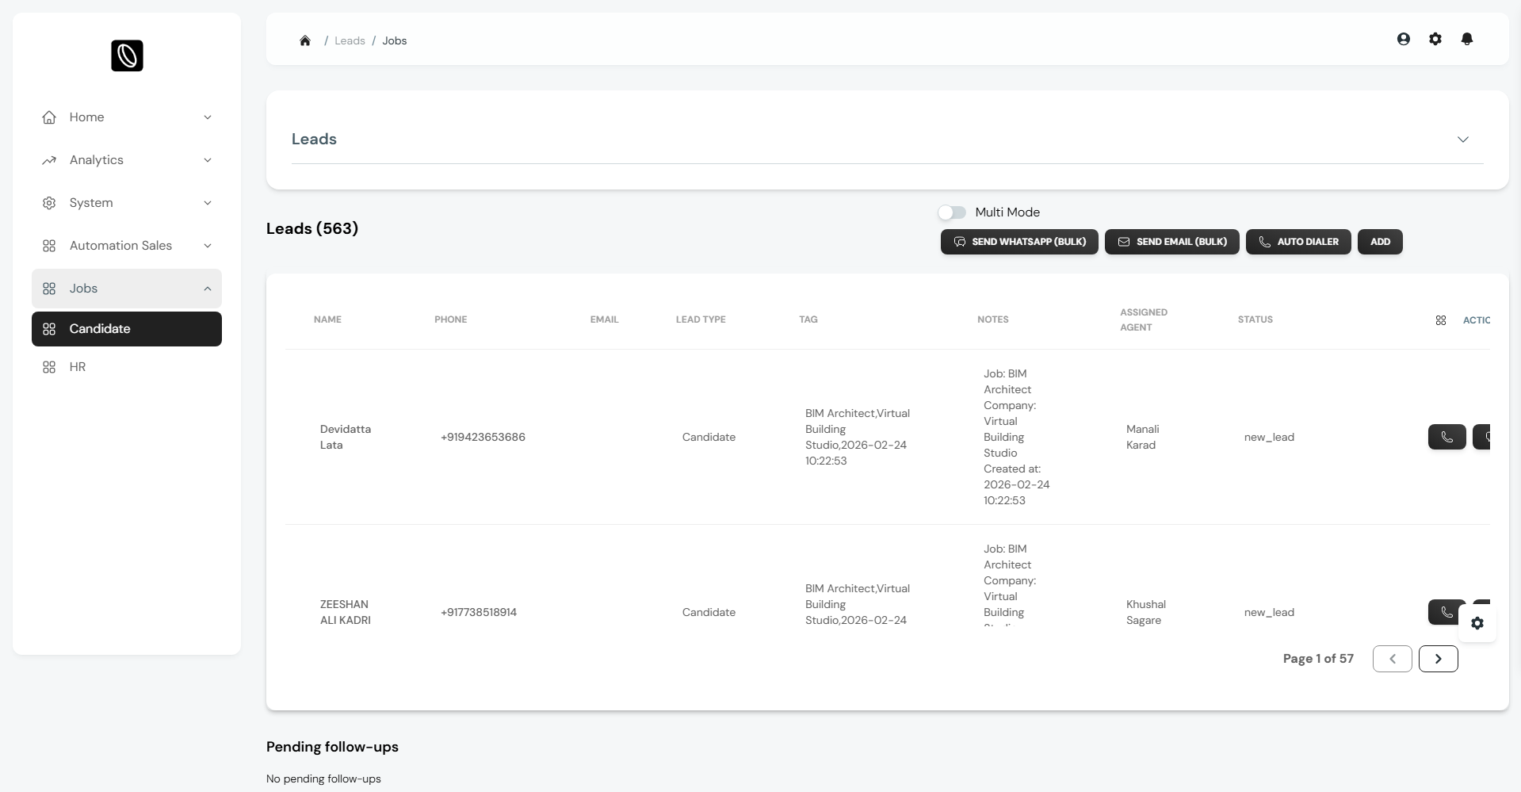Click the Jobs grid icon in sidebar
The height and width of the screenshot is (792, 1521).
tap(49, 289)
